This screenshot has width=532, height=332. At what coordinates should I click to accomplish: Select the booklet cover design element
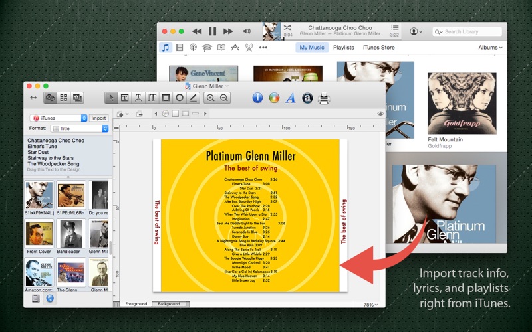coord(176,114)
